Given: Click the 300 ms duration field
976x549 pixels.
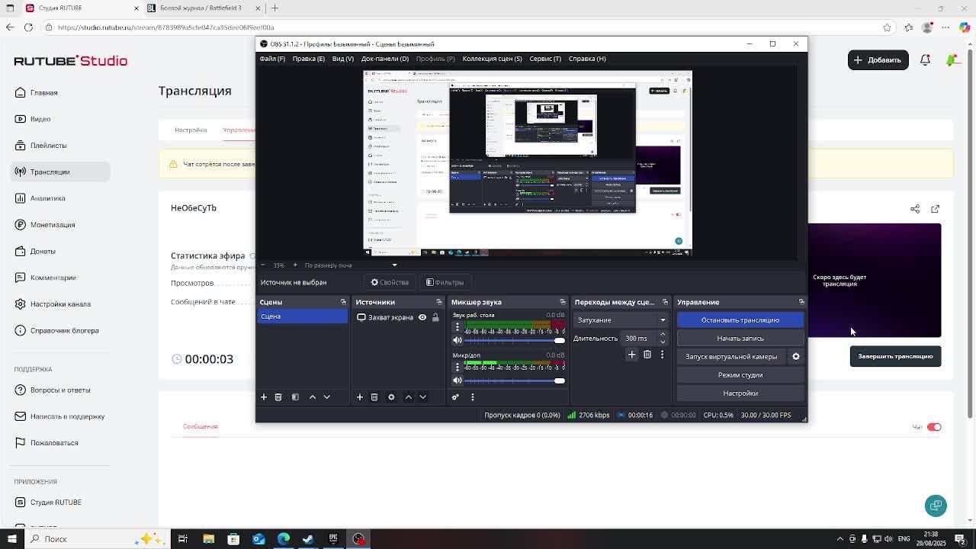Looking at the screenshot, I should pyautogui.click(x=639, y=339).
